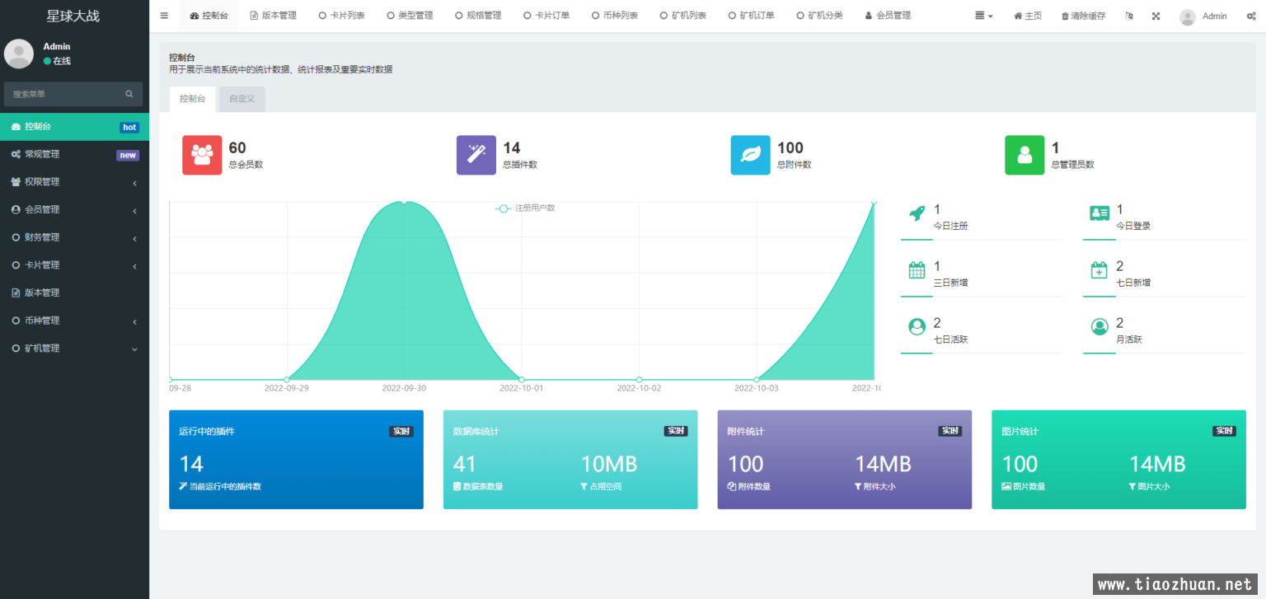Open the 币种列表 top tab
This screenshot has height=599, width=1266.
[615, 16]
